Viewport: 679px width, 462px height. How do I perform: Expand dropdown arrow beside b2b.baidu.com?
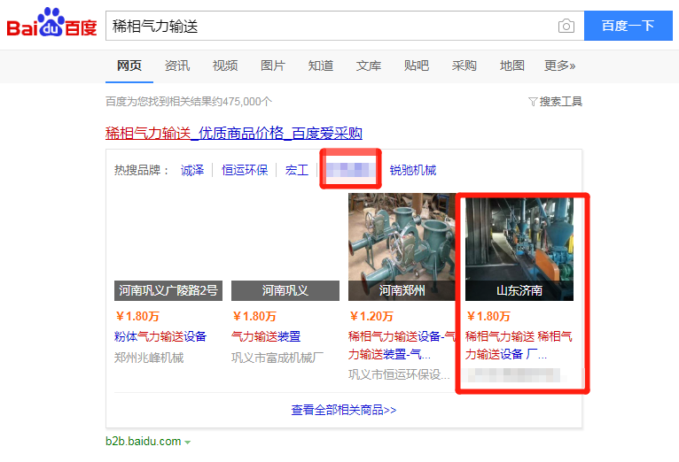tap(188, 443)
